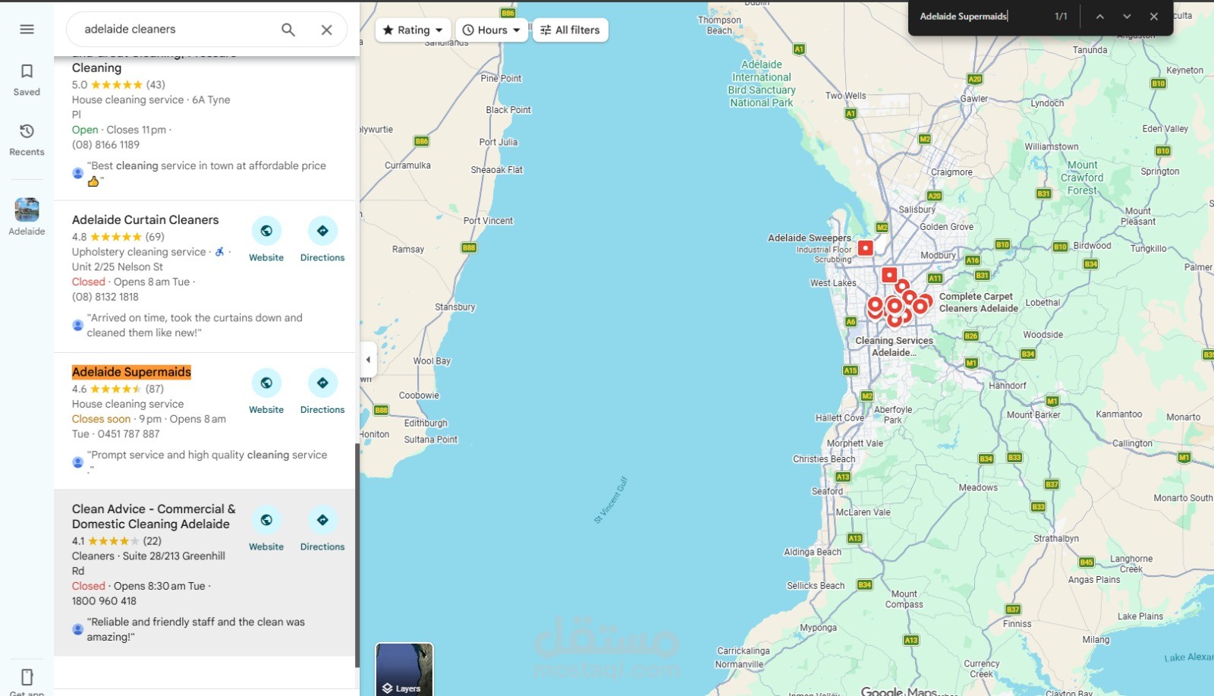Screen dimensions: 1214x696
Task: Open Website for Clean Advice listing
Action: 266,529
